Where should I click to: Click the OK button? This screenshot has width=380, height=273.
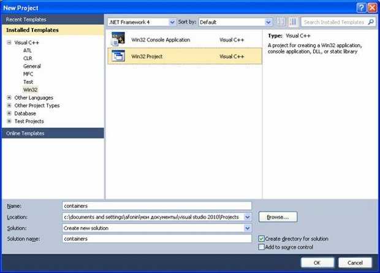point(317,263)
